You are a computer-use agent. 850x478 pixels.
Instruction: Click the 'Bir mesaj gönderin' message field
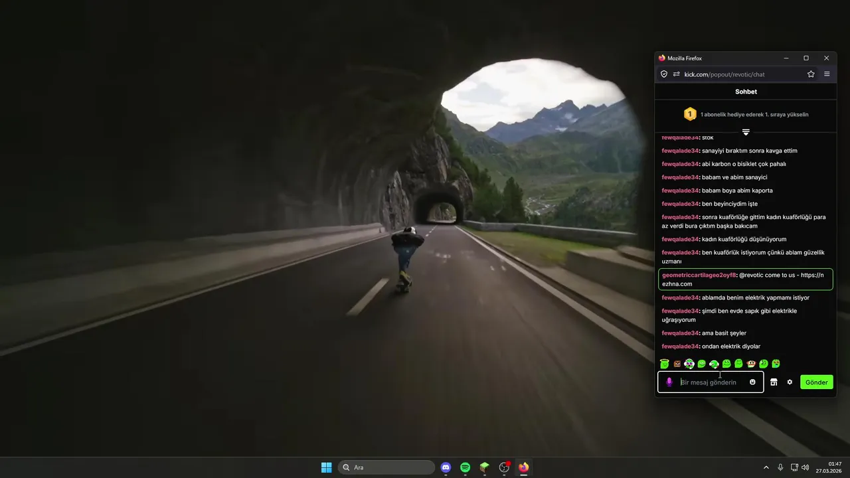tap(711, 382)
